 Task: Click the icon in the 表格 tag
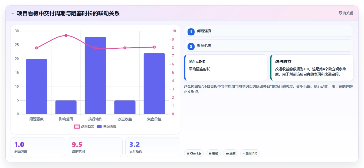[x=210, y=154]
